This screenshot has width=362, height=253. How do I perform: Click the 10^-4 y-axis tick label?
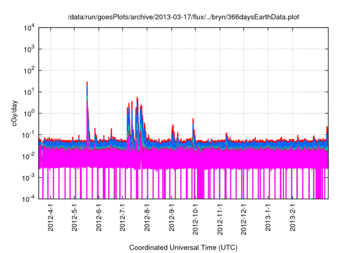tap(31, 199)
